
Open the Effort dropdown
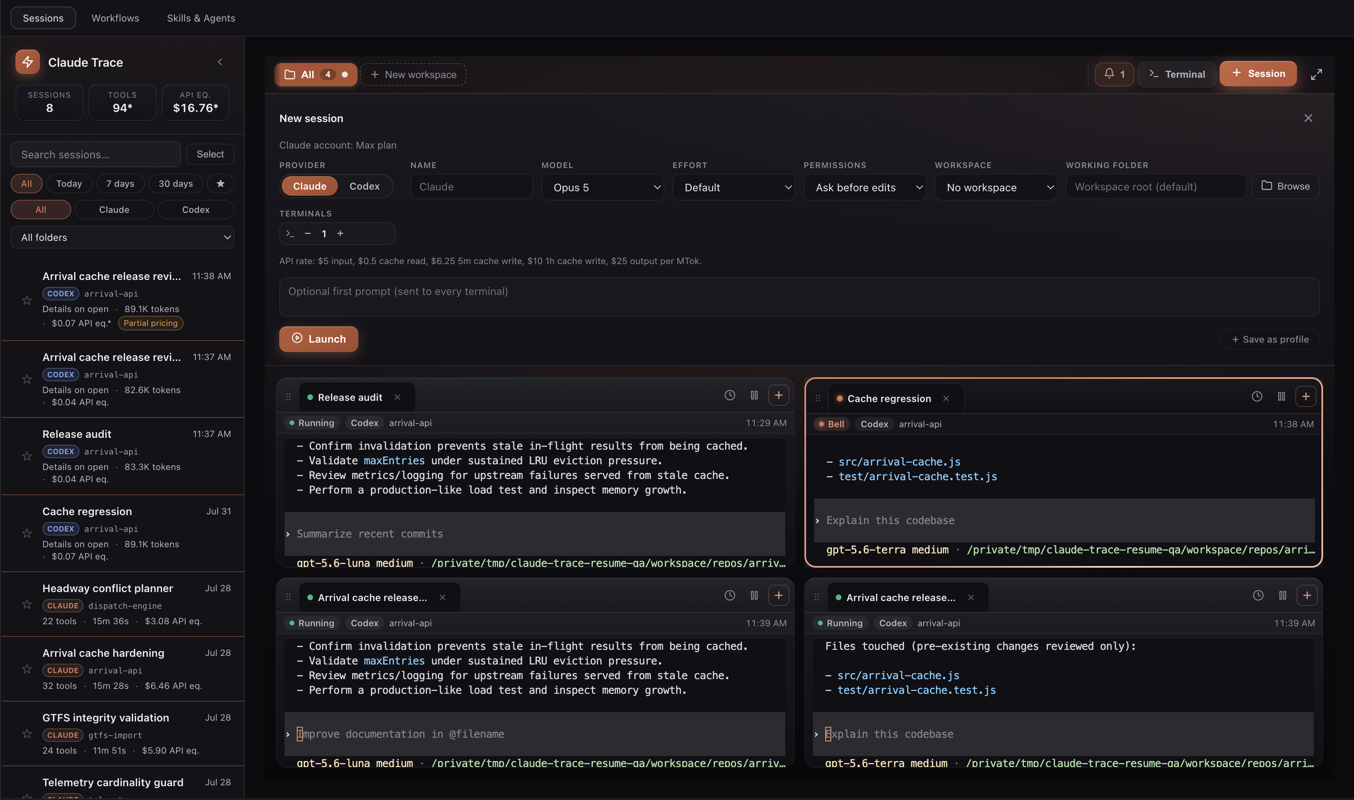tap(733, 187)
